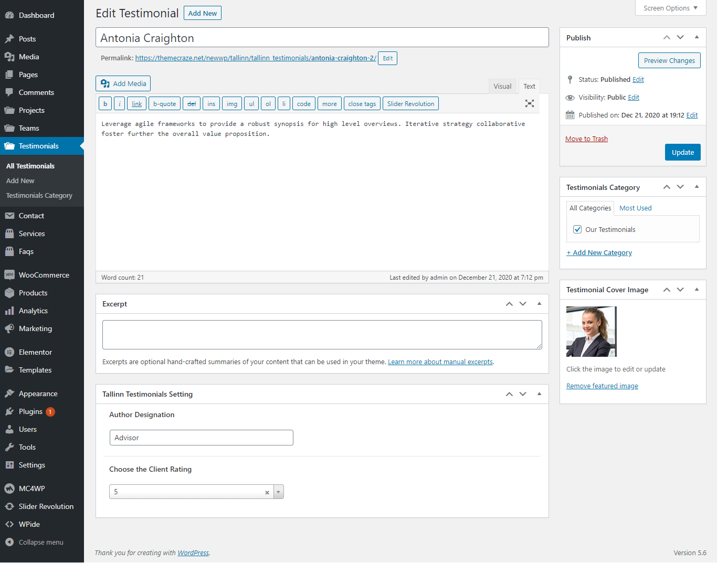Screen dimensions: 717x563
Task: Click the WooCommerce icon in sidebar
Action: pyautogui.click(x=9, y=275)
